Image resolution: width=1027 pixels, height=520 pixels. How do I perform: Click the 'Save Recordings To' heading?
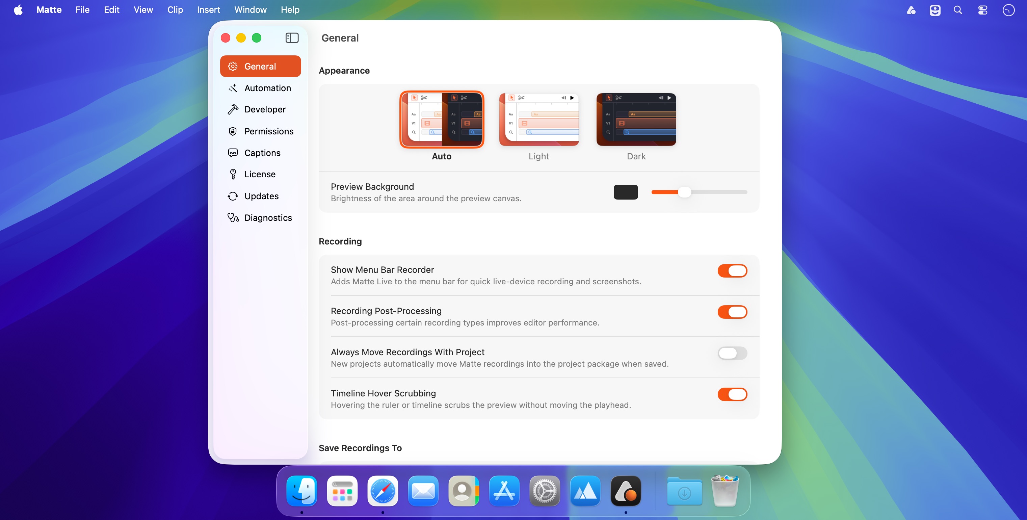[360, 448]
